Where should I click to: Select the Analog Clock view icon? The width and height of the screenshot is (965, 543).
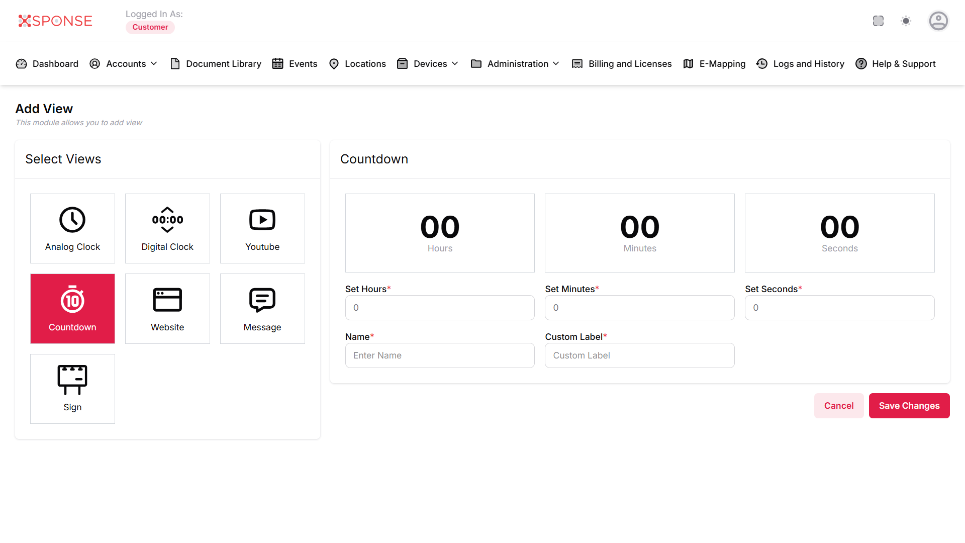click(x=72, y=220)
